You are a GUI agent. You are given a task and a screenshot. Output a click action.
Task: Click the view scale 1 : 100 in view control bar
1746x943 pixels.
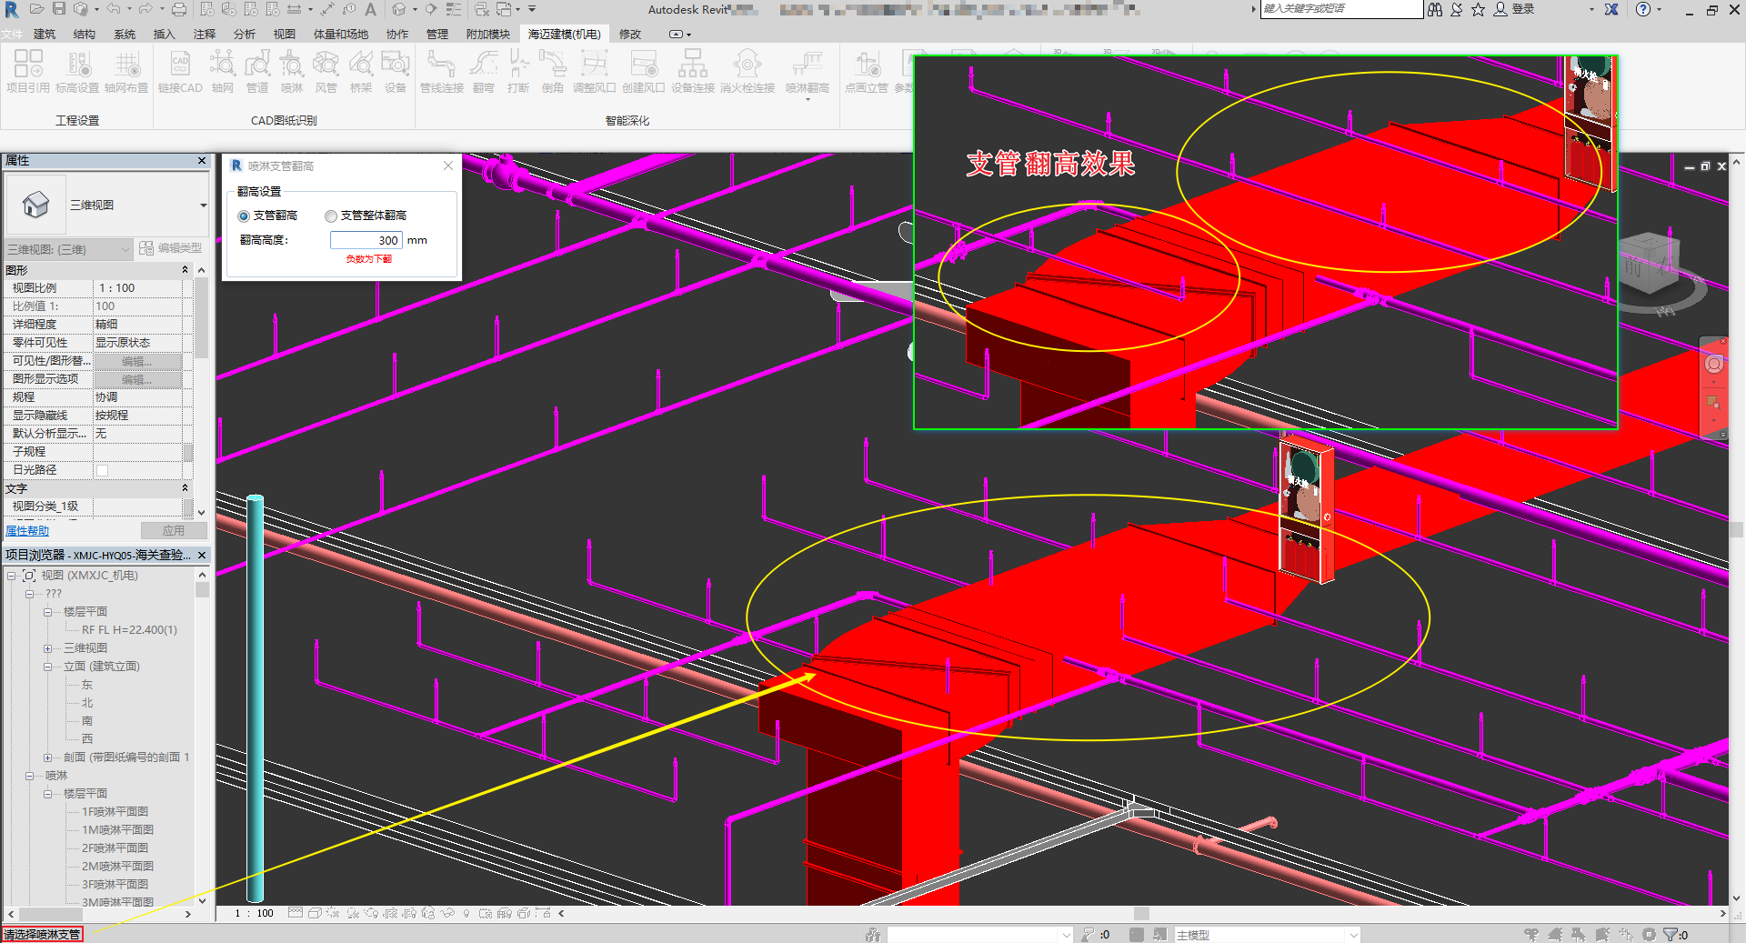coord(255,913)
